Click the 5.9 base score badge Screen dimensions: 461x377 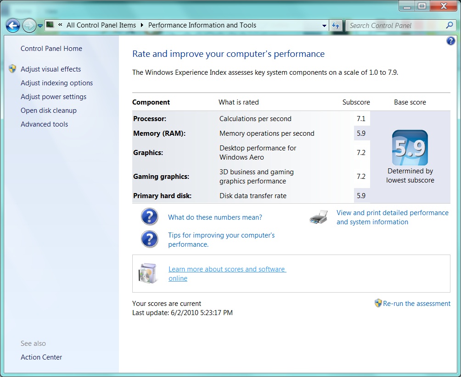410,148
